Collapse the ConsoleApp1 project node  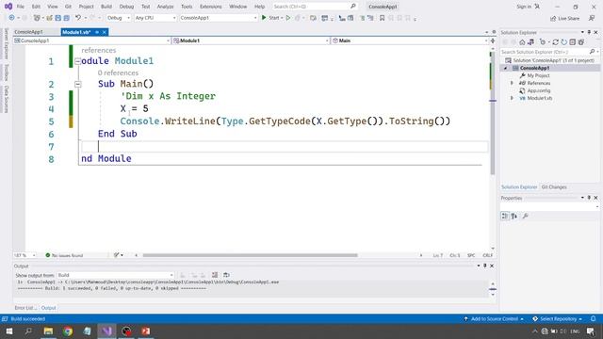pyautogui.click(x=506, y=68)
